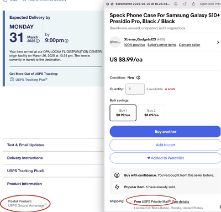
Task: Click the Quantity input field
Action: pyautogui.click(x=135, y=89)
